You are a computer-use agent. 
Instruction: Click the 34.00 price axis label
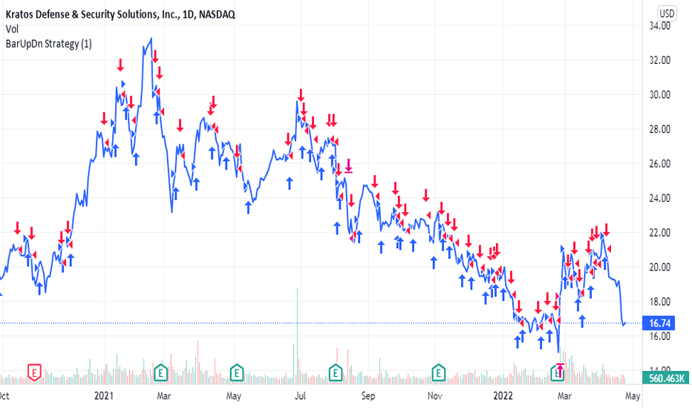click(660, 26)
